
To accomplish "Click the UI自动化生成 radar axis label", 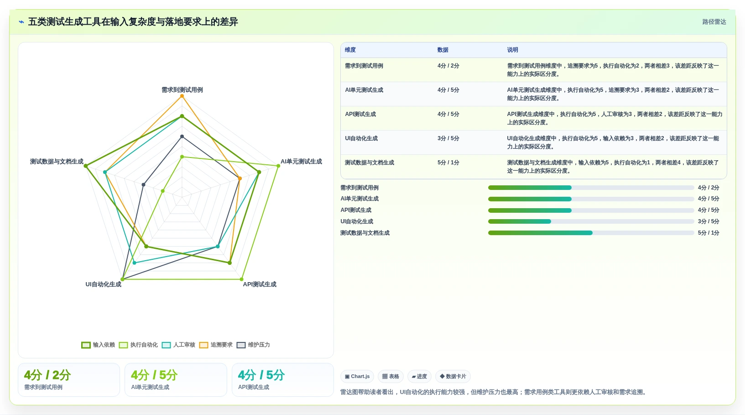I will click(104, 284).
